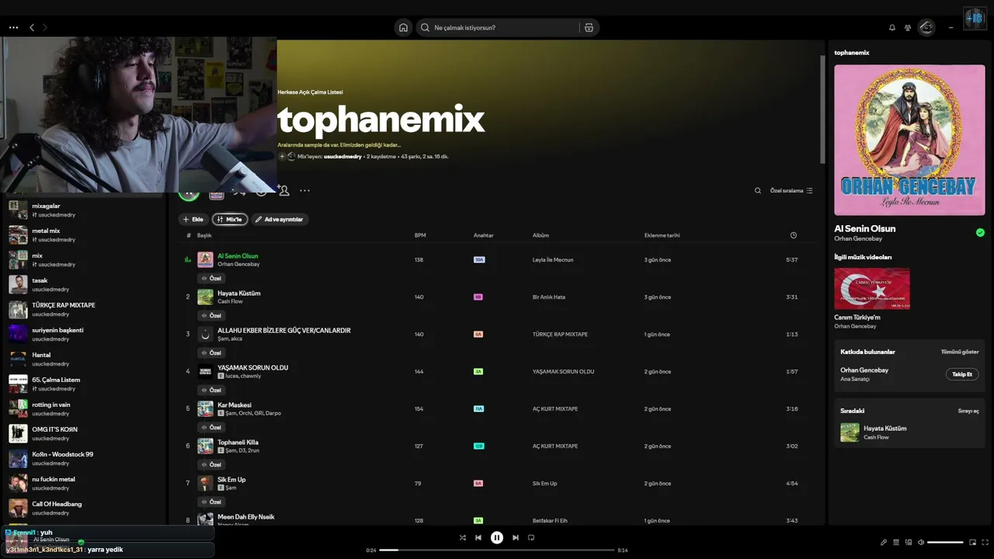Open the user profile avatar menu
Screen dimensions: 994x559
coord(926,27)
